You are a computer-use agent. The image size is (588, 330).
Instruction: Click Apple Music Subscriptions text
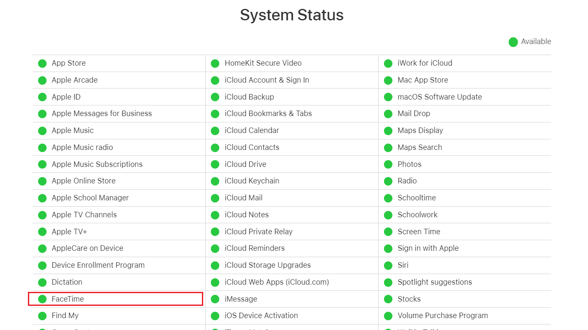point(97,164)
